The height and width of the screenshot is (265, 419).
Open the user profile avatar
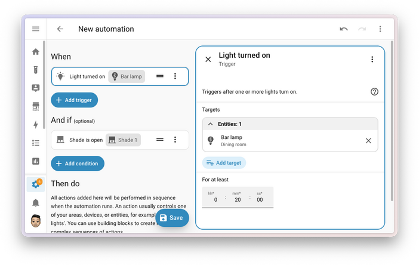(36, 221)
